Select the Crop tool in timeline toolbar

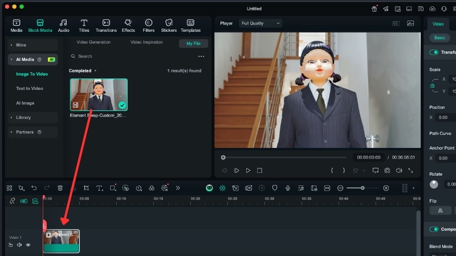pos(86,188)
